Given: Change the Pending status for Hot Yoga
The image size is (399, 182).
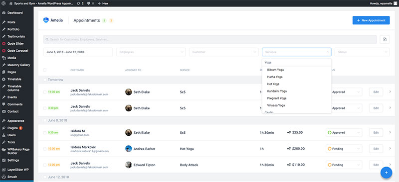Looking at the screenshot, I should click(344, 149).
